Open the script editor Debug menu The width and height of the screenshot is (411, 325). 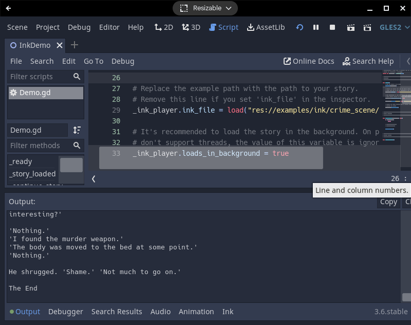pyautogui.click(x=123, y=61)
